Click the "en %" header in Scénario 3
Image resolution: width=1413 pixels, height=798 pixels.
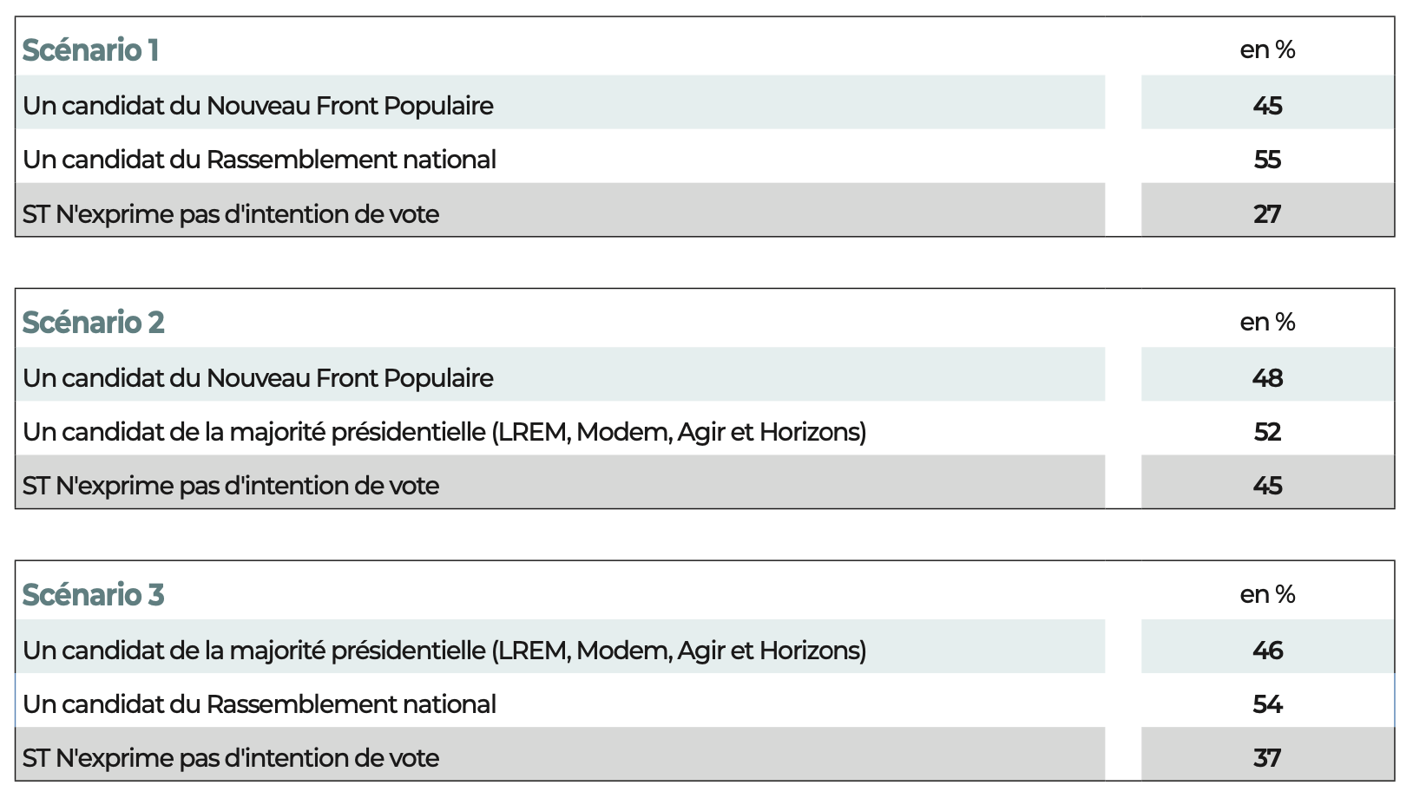(1267, 595)
